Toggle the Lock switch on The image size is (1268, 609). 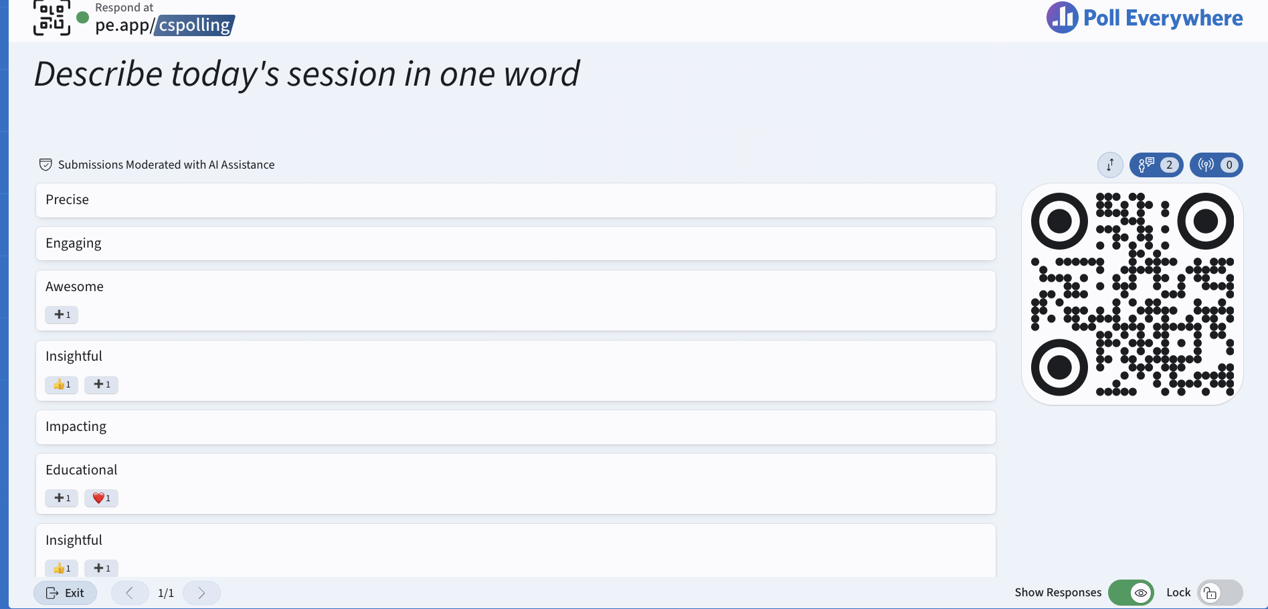pos(1220,593)
